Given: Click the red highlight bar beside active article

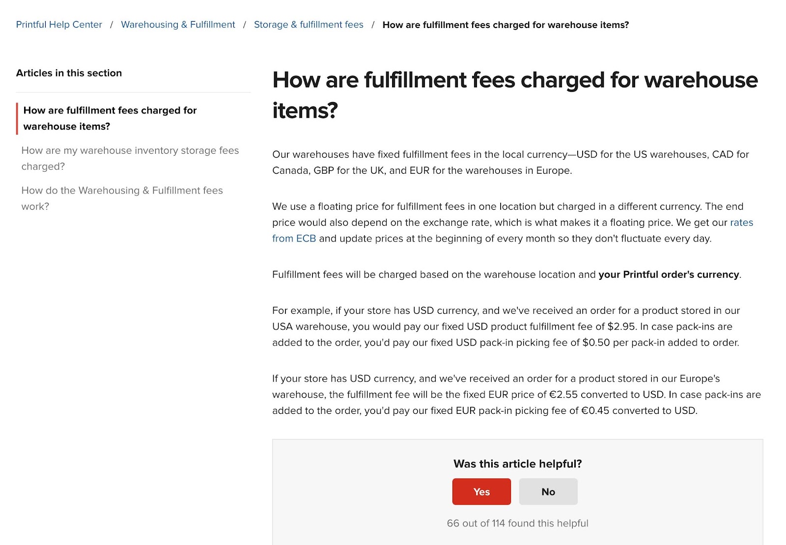Looking at the screenshot, I should pyautogui.click(x=18, y=118).
